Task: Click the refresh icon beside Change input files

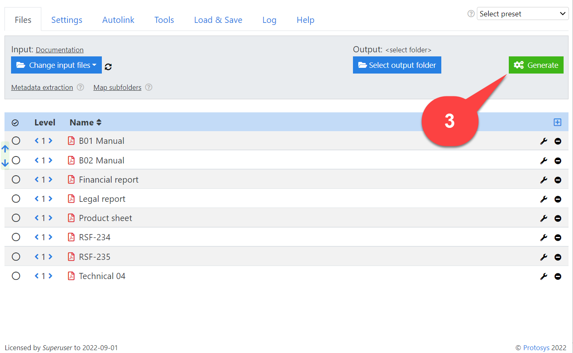Action: coord(108,67)
